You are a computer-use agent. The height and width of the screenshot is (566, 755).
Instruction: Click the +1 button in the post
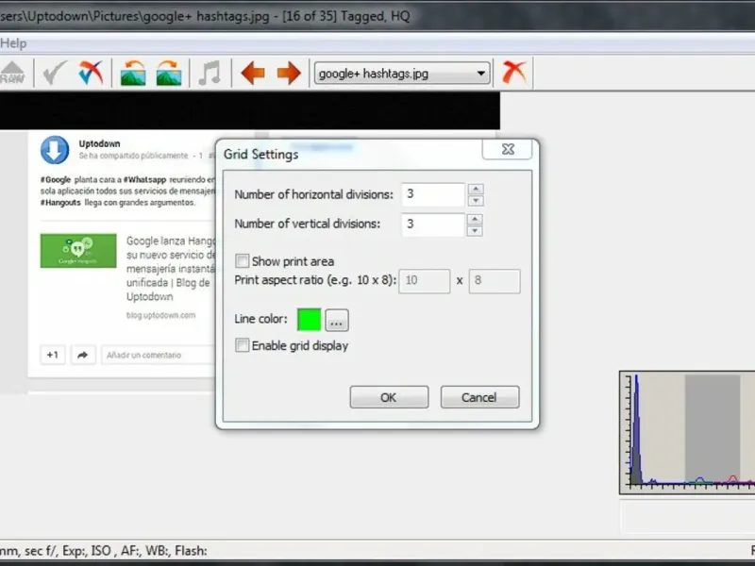(53, 356)
